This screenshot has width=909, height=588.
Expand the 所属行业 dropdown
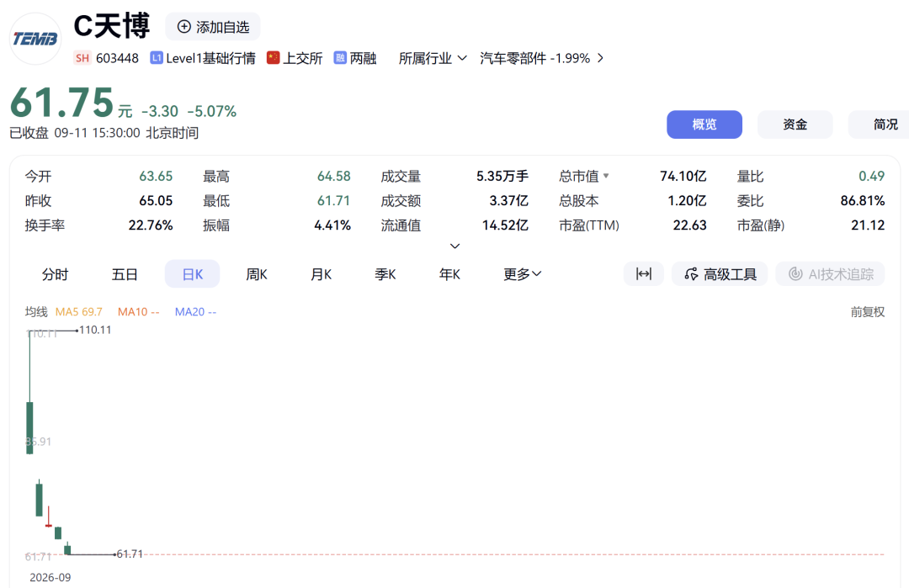click(433, 58)
